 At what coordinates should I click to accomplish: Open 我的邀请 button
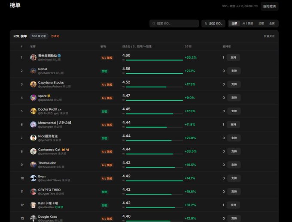(270, 6)
